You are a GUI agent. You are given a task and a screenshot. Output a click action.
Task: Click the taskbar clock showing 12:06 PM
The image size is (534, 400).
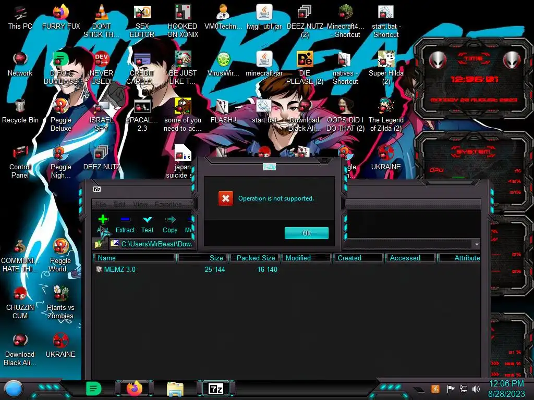pyautogui.click(x=506, y=389)
